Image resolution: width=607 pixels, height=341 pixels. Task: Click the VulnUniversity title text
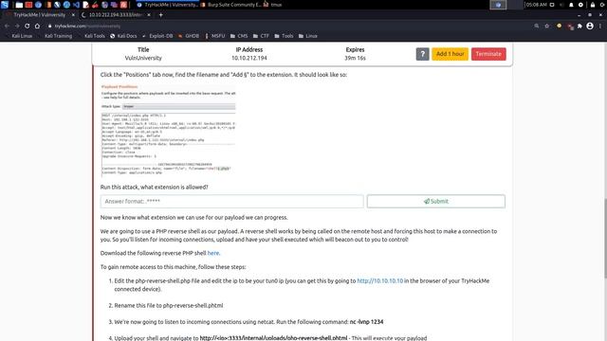[143, 58]
